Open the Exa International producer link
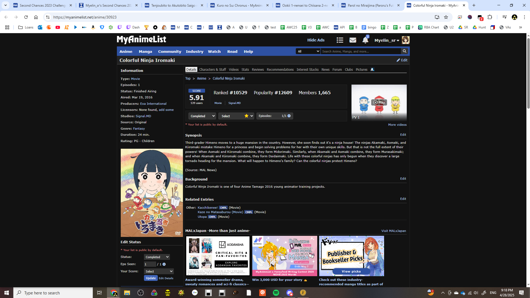 pyautogui.click(x=153, y=104)
